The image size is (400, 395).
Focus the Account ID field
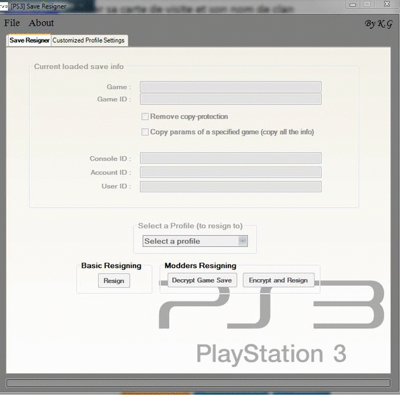(x=231, y=172)
